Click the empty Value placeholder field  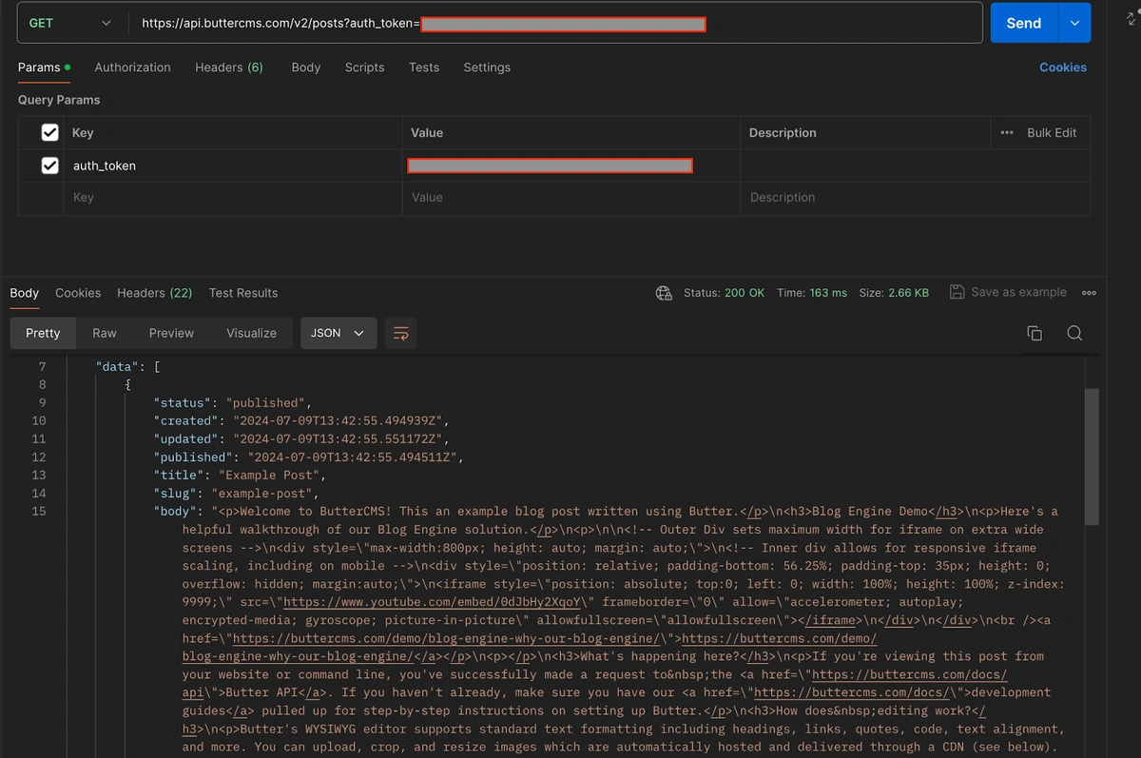pyautogui.click(x=570, y=198)
